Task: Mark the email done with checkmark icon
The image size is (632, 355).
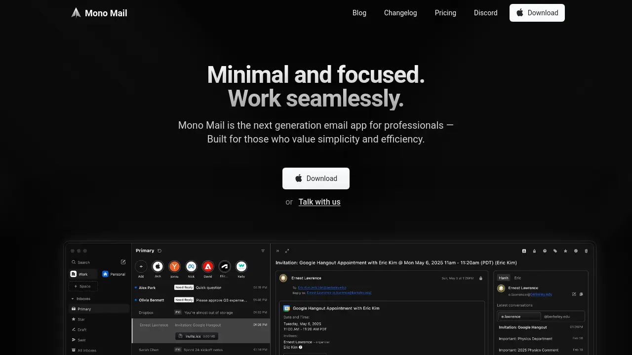Action: point(576,251)
